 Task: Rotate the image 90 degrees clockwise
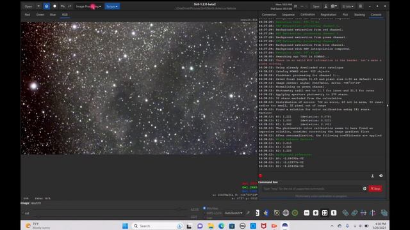pos(354,213)
